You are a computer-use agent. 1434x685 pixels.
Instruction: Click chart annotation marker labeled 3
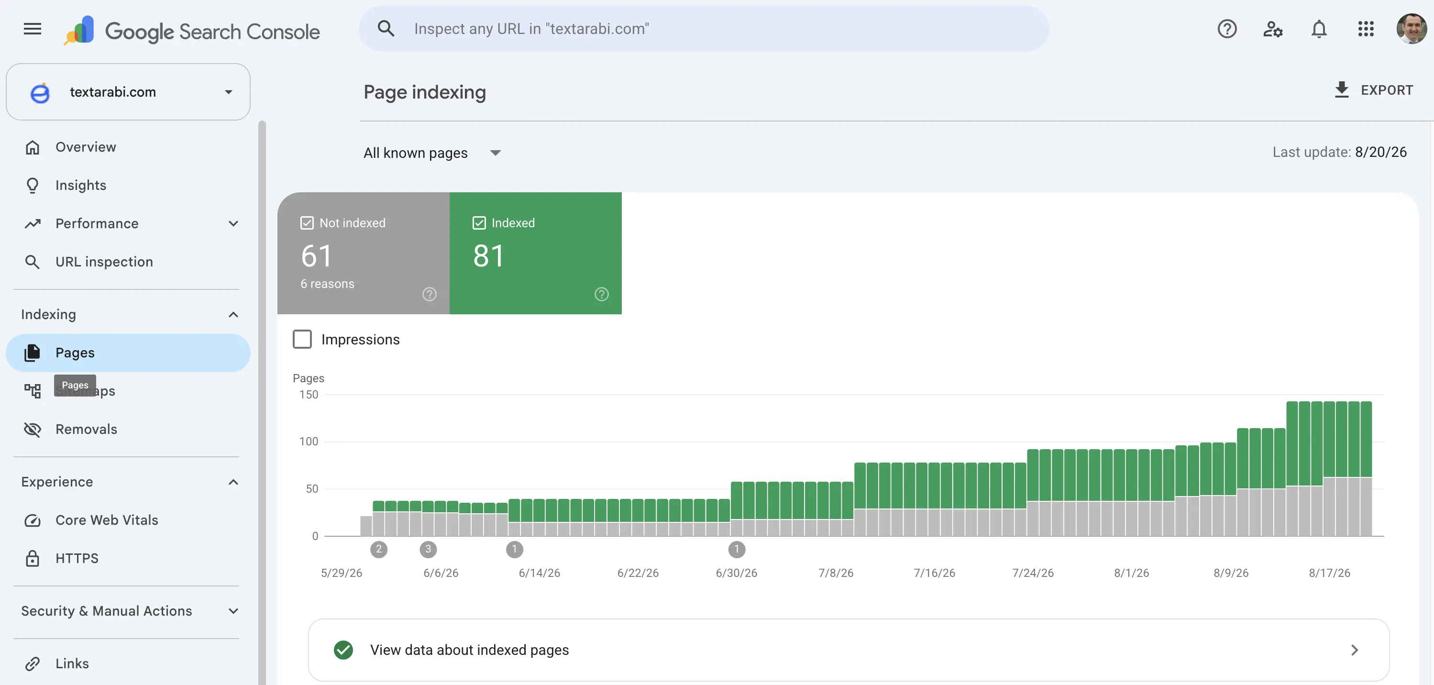tap(428, 549)
